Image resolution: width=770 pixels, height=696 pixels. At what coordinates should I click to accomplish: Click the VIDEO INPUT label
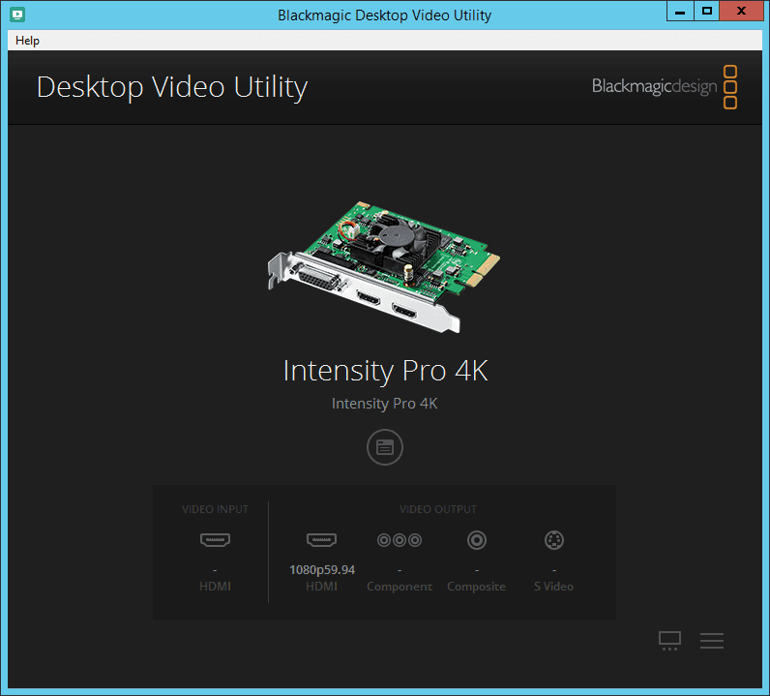215,509
